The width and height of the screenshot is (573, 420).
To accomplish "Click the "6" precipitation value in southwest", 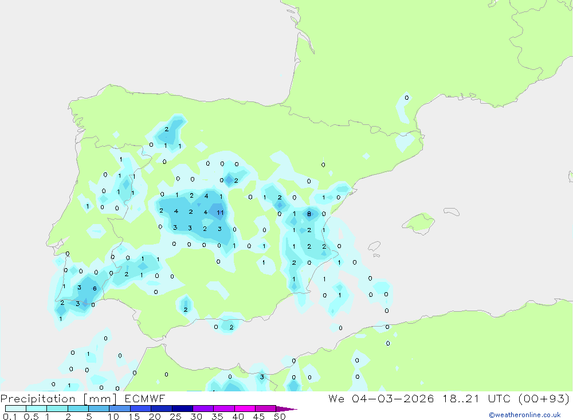I will 95,288.
